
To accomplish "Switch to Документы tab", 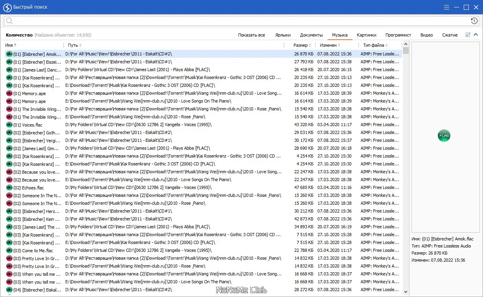I will coord(311,35).
